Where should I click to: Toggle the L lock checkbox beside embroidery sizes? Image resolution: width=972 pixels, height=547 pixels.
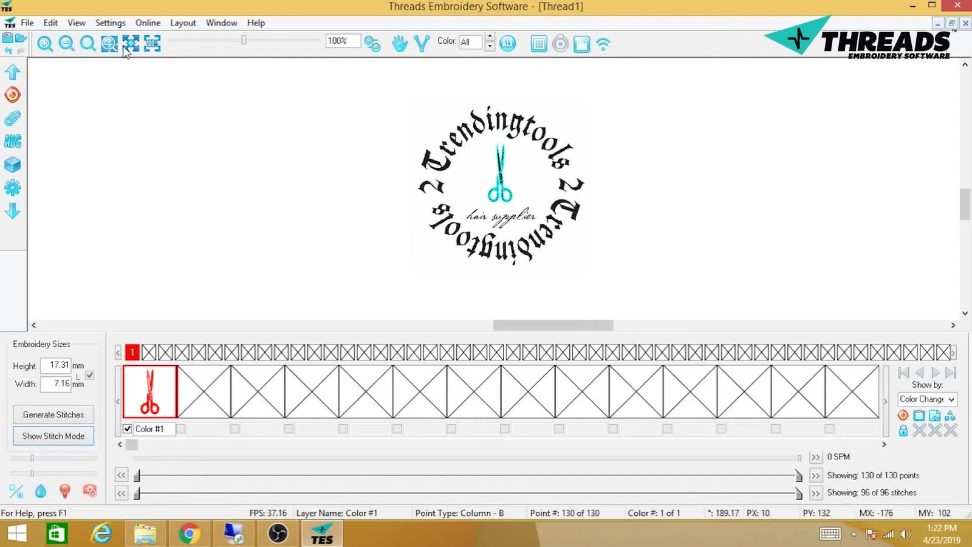(89, 376)
